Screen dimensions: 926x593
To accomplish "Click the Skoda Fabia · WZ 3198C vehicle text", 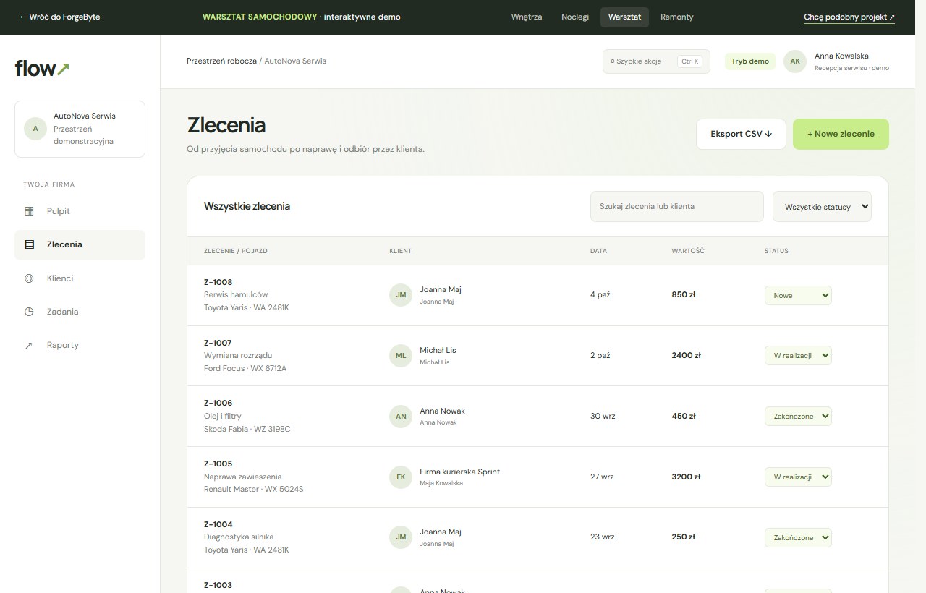I will click(247, 429).
